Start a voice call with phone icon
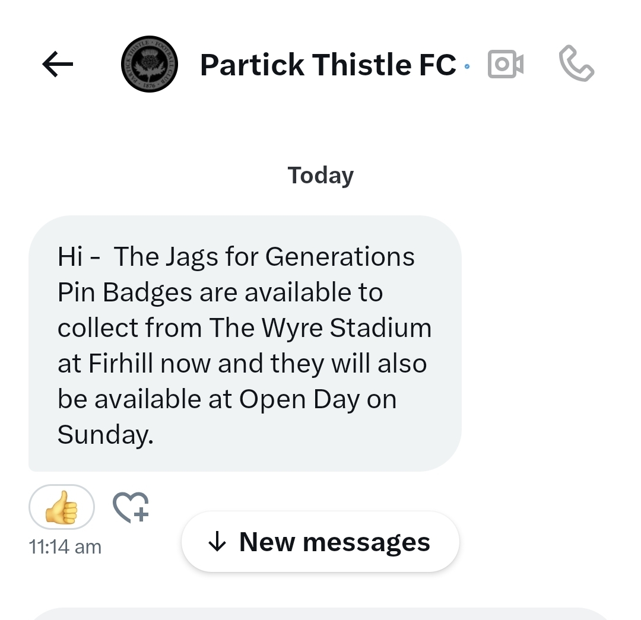The image size is (641, 620). coord(576,63)
